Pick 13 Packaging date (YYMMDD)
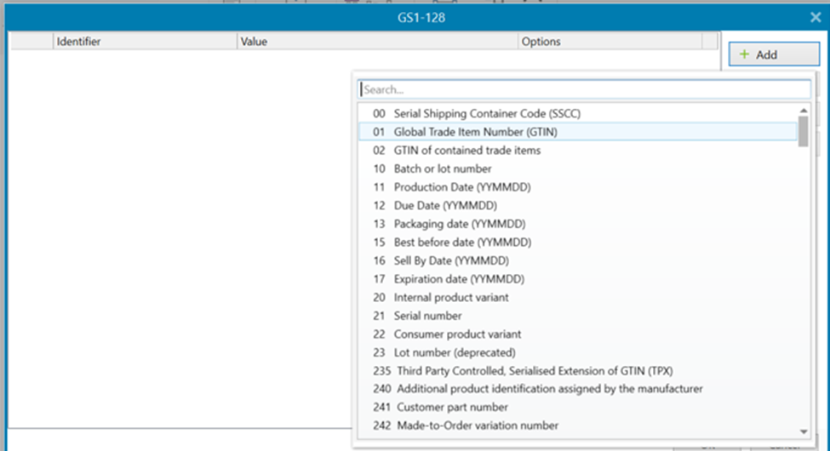Image resolution: width=830 pixels, height=451 pixels. click(x=460, y=224)
